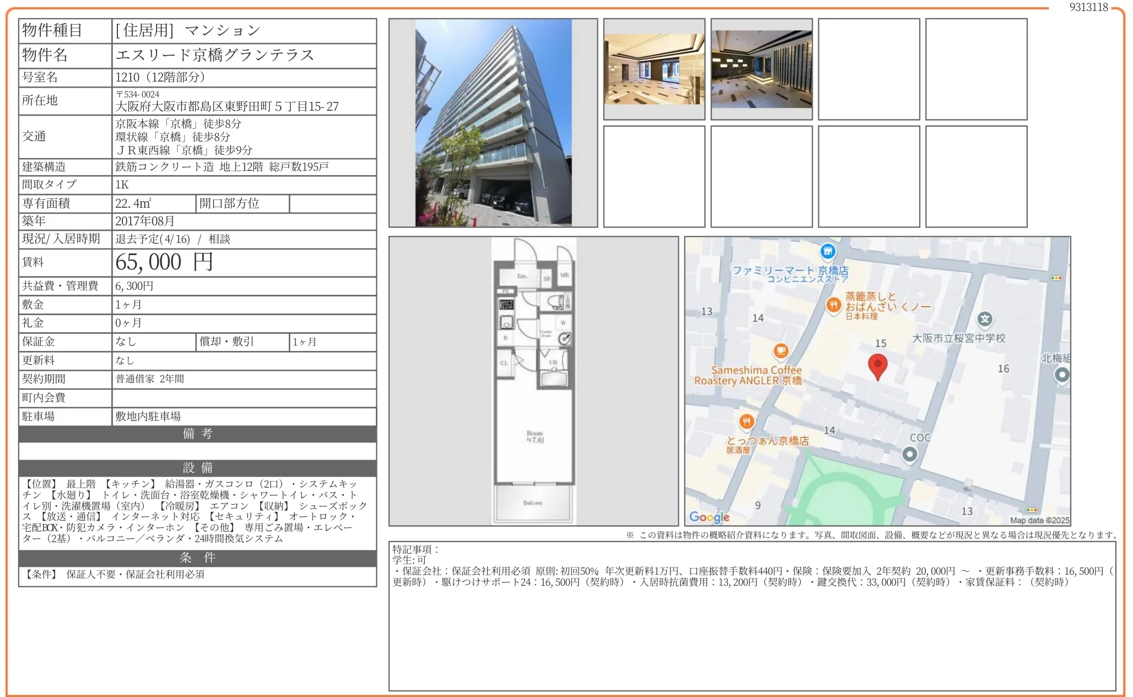Click the 北梅組 grey map marker
The height and width of the screenshot is (697, 1133).
click(x=1061, y=375)
